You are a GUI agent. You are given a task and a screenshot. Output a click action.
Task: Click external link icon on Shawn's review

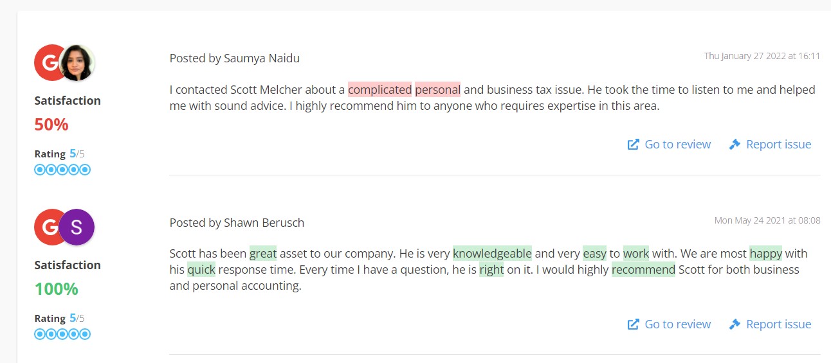coord(634,324)
